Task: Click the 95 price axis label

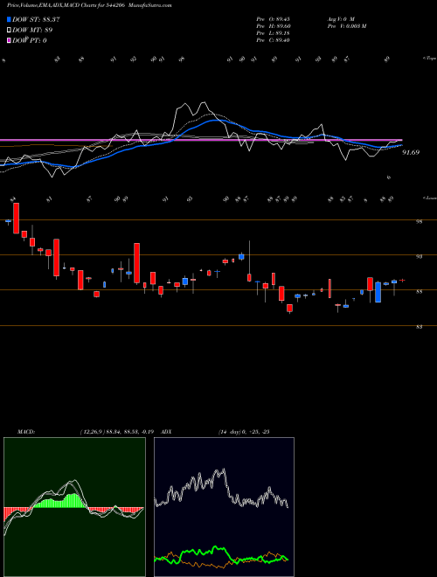Action: 419,221
